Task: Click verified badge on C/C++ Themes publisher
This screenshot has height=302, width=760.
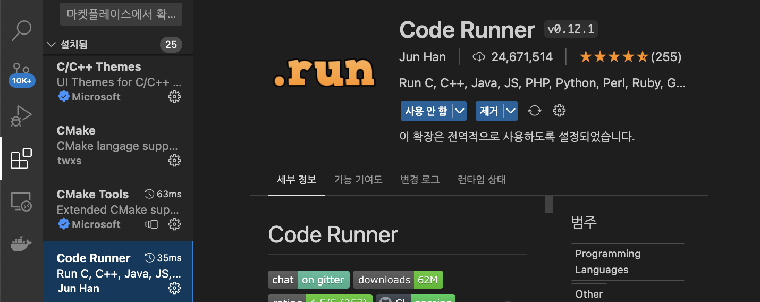Action: pyautogui.click(x=64, y=97)
